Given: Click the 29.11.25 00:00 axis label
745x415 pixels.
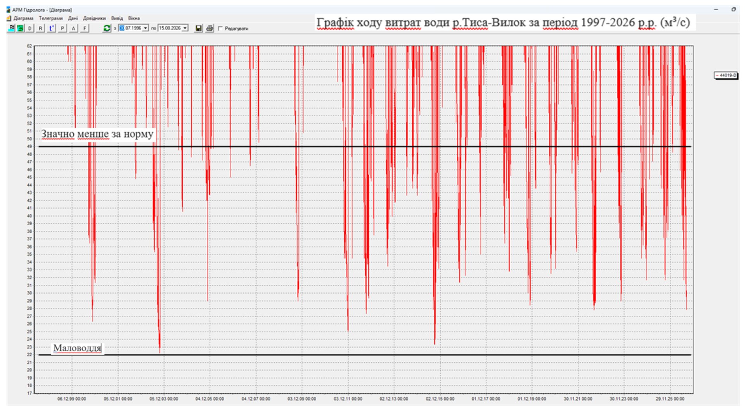Looking at the screenshot, I should click(670, 399).
